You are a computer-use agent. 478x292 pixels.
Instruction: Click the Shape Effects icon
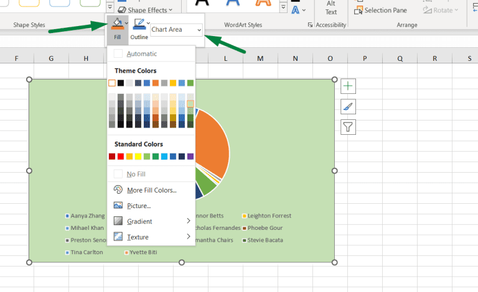tap(122, 10)
